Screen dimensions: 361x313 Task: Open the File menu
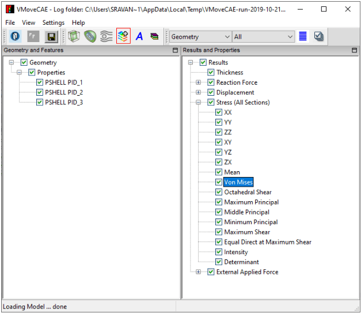pyautogui.click(x=10, y=22)
